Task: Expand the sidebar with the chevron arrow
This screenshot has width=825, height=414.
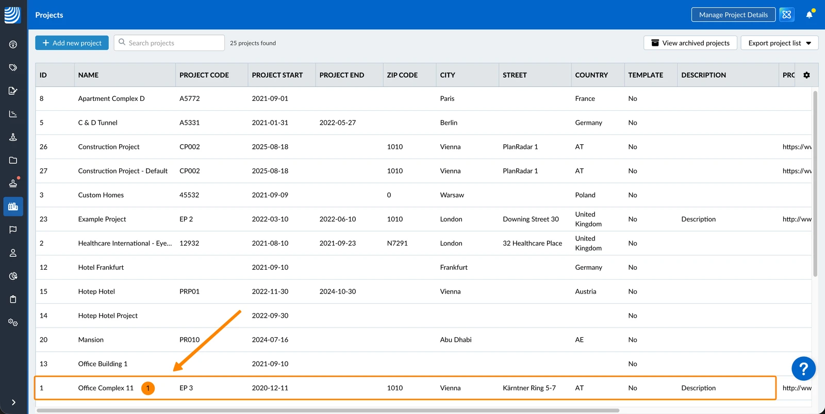Action: (x=13, y=402)
